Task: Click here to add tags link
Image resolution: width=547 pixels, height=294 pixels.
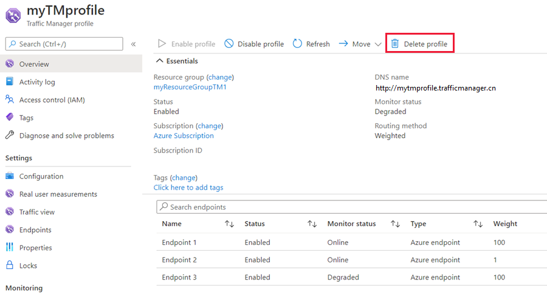Action: (x=188, y=188)
